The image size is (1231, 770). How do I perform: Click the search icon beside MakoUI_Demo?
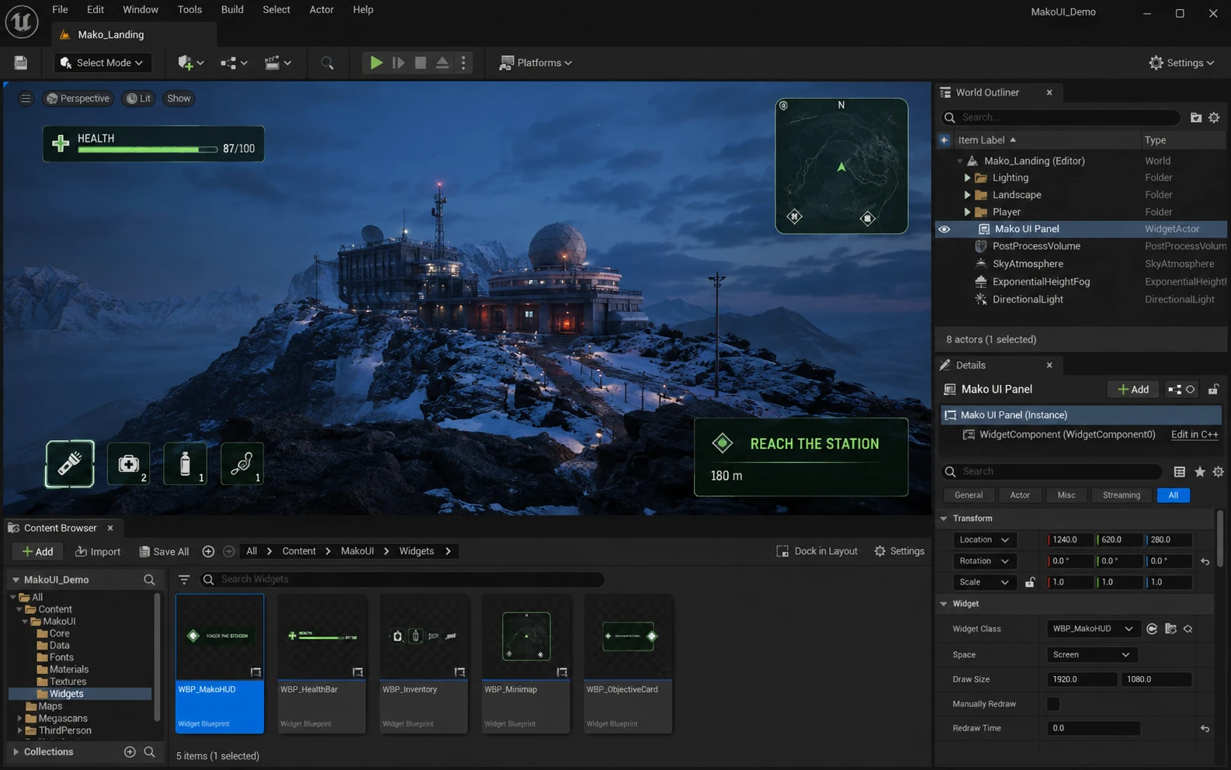149,580
